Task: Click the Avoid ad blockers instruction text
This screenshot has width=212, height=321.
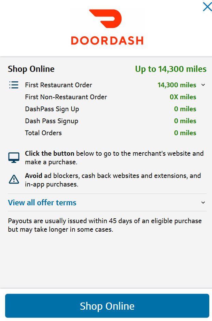Action: pos(113,180)
